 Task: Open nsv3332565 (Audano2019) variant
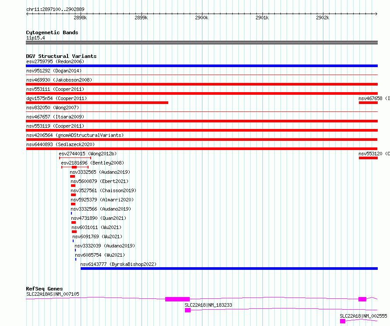100,172
